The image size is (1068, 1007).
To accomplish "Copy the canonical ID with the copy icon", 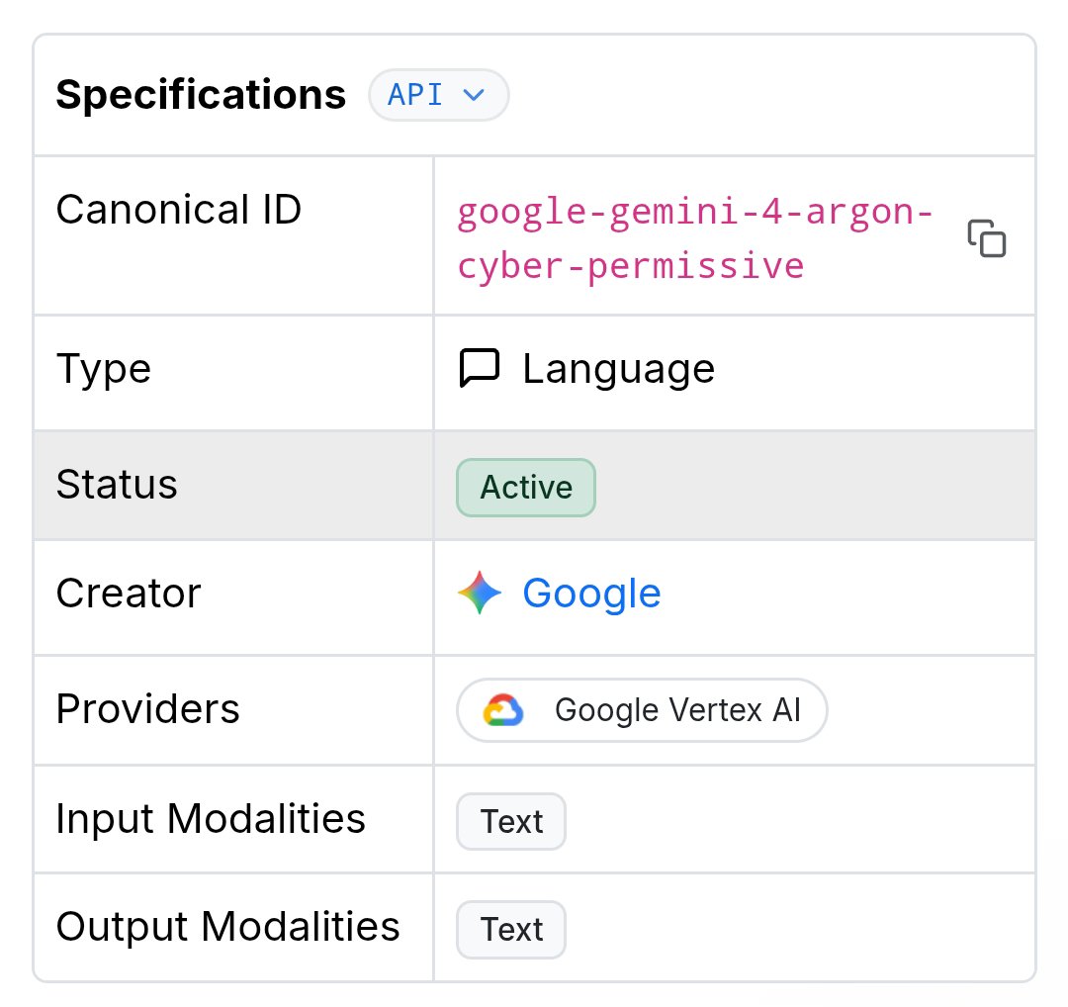I will pos(986,237).
